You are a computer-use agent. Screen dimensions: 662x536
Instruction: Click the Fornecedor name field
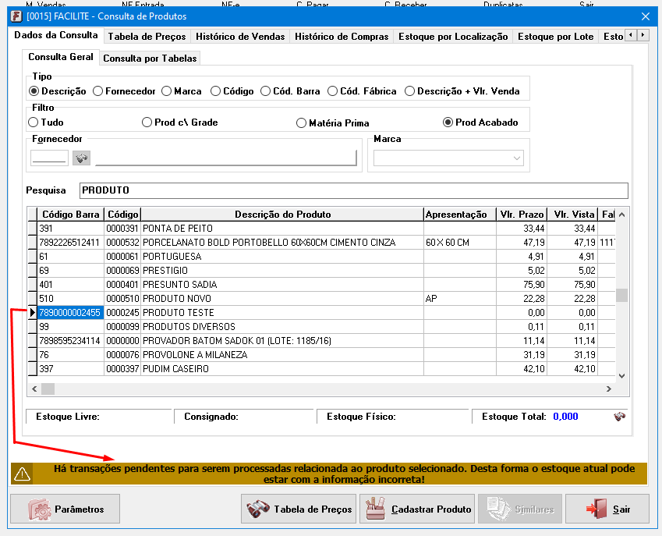[226, 158]
